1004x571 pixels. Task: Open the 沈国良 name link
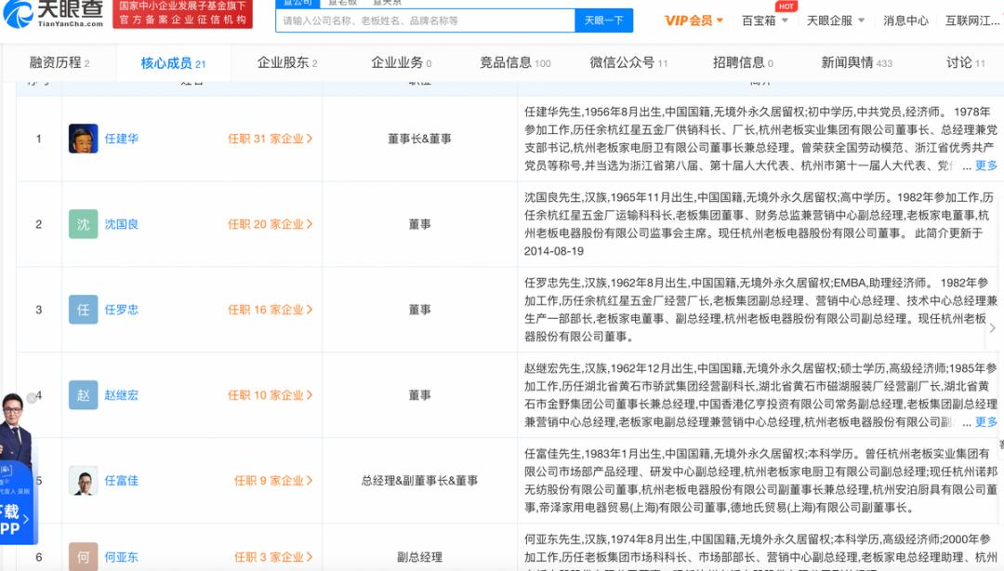tap(121, 224)
